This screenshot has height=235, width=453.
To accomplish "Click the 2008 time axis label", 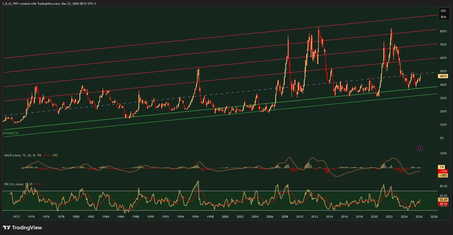I will 285,217.
